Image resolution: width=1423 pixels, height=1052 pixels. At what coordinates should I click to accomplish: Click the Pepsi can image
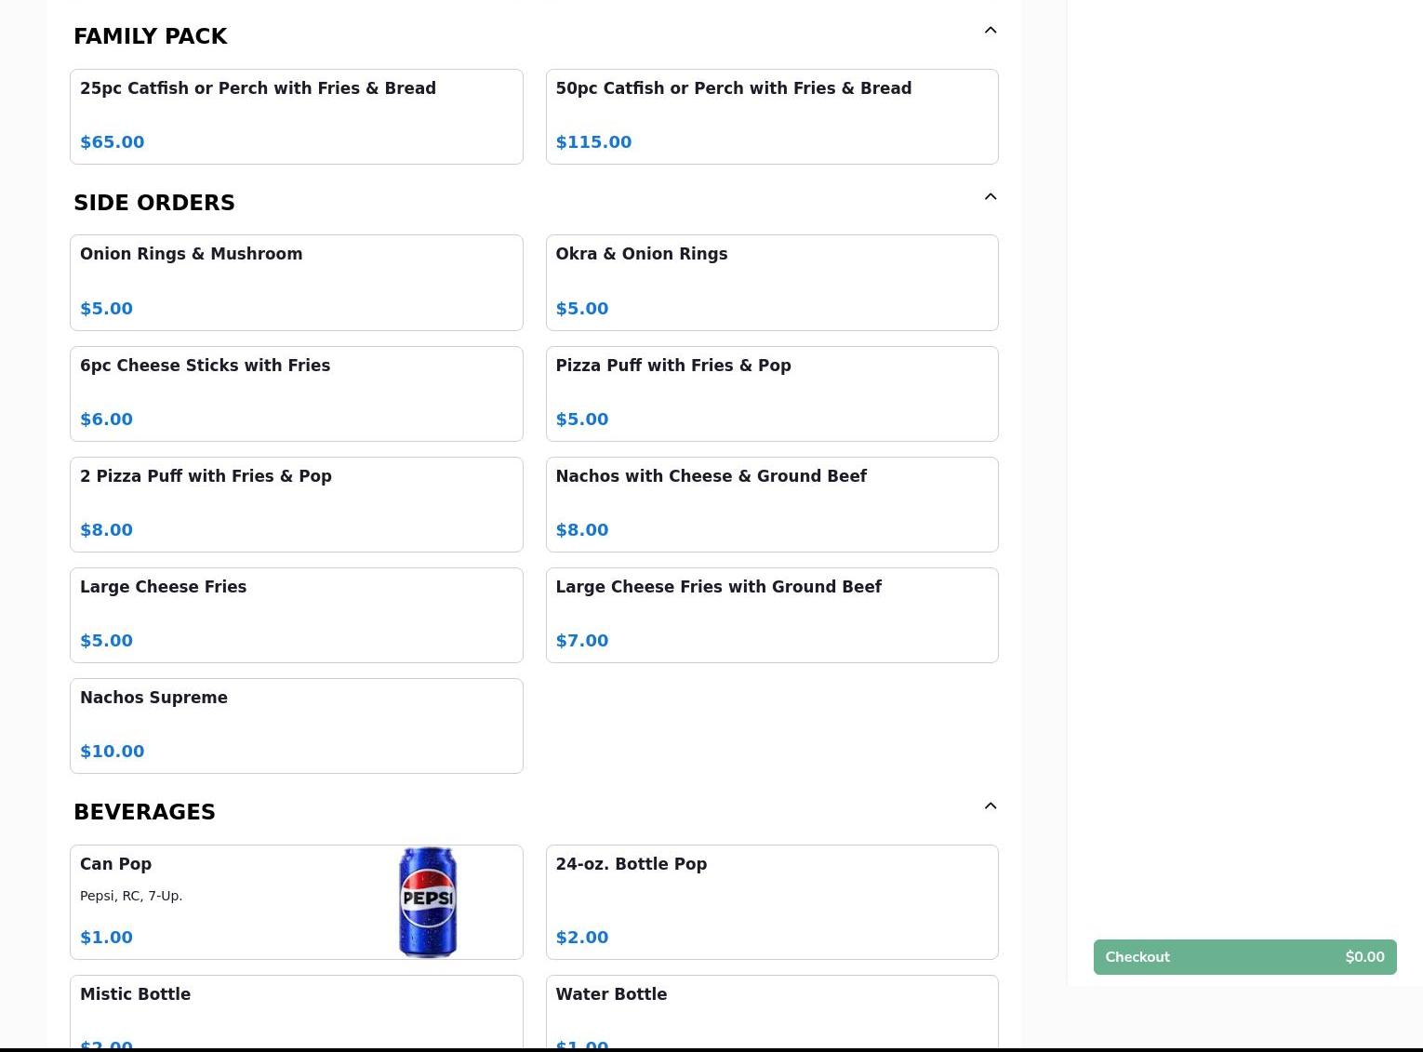pyautogui.click(x=428, y=901)
